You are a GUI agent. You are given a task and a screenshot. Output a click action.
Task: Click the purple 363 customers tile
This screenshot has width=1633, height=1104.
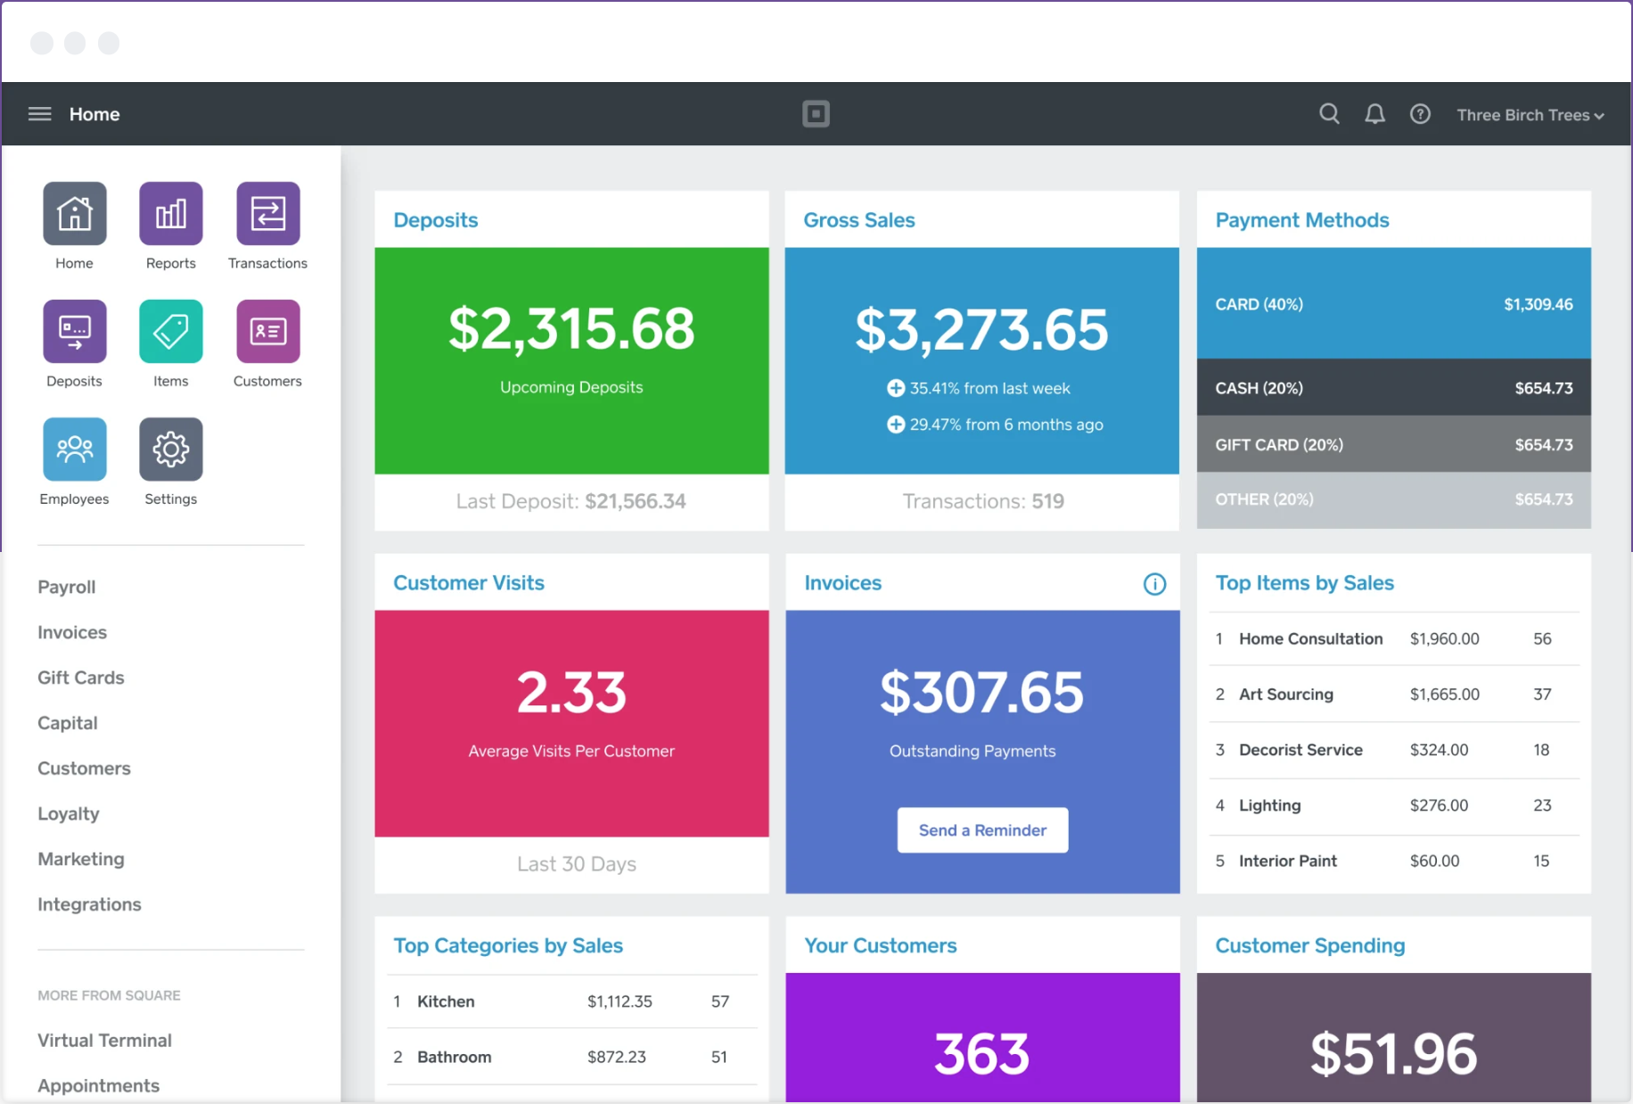(982, 1038)
